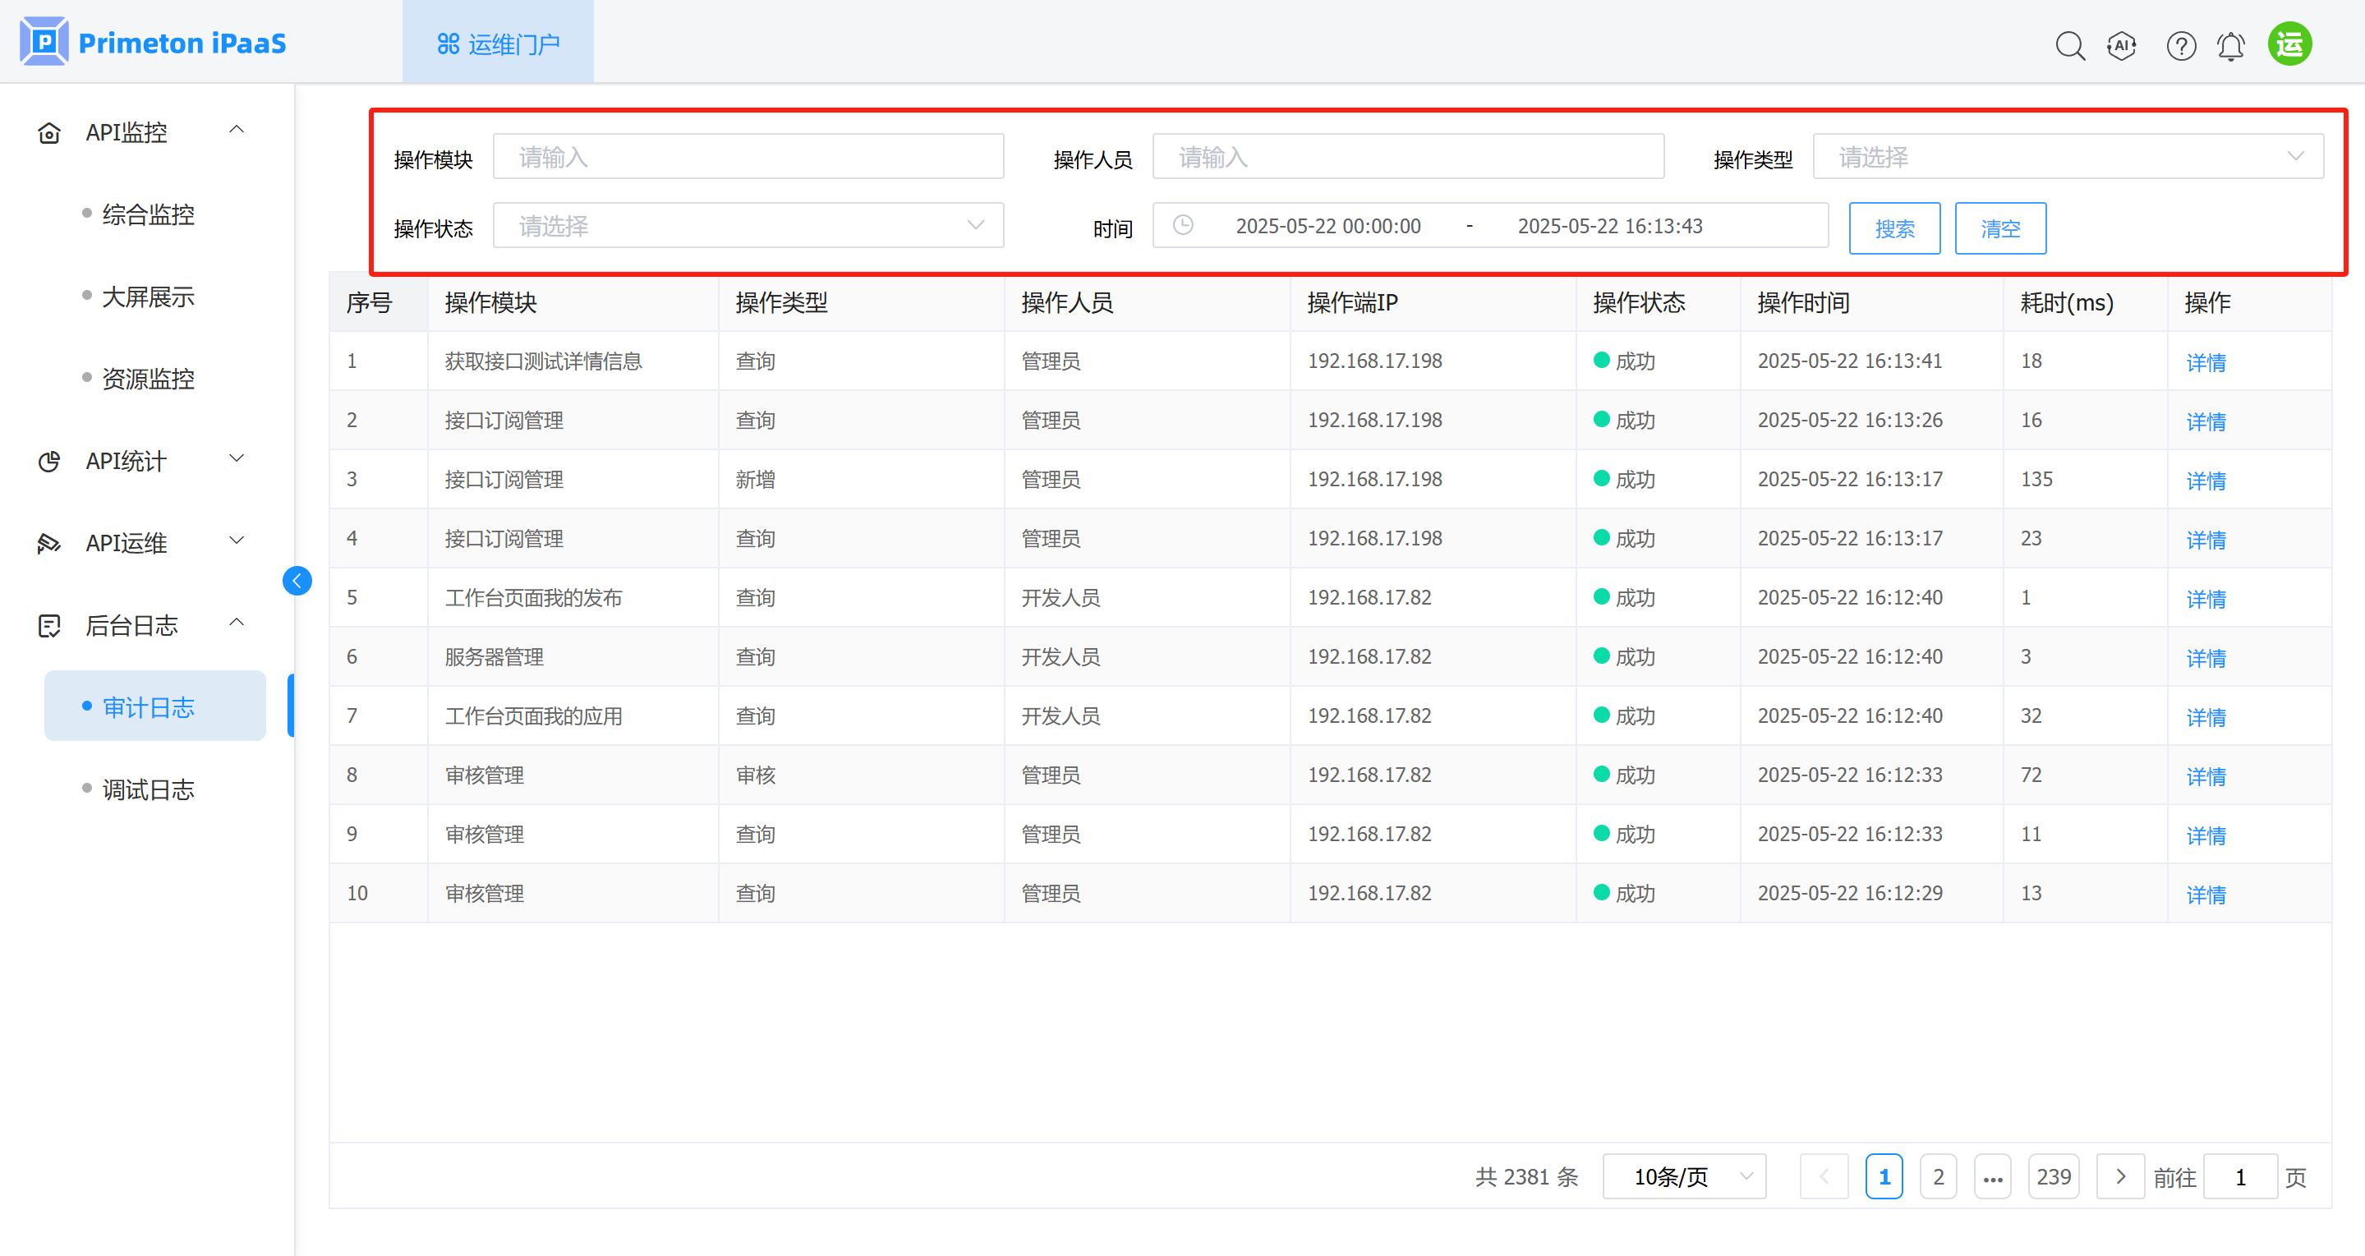Click the 操作模块 input field
The width and height of the screenshot is (2365, 1256).
click(748, 157)
